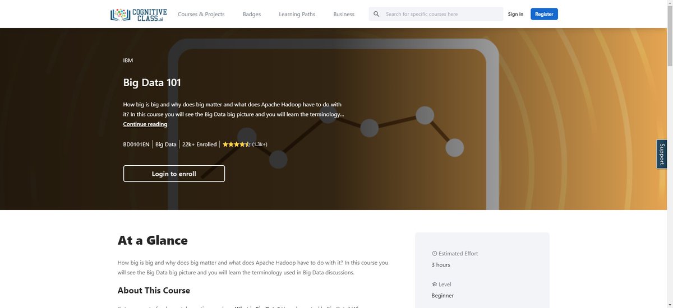Open Courses & Projects menu
This screenshot has width=673, height=308.
pyautogui.click(x=201, y=14)
